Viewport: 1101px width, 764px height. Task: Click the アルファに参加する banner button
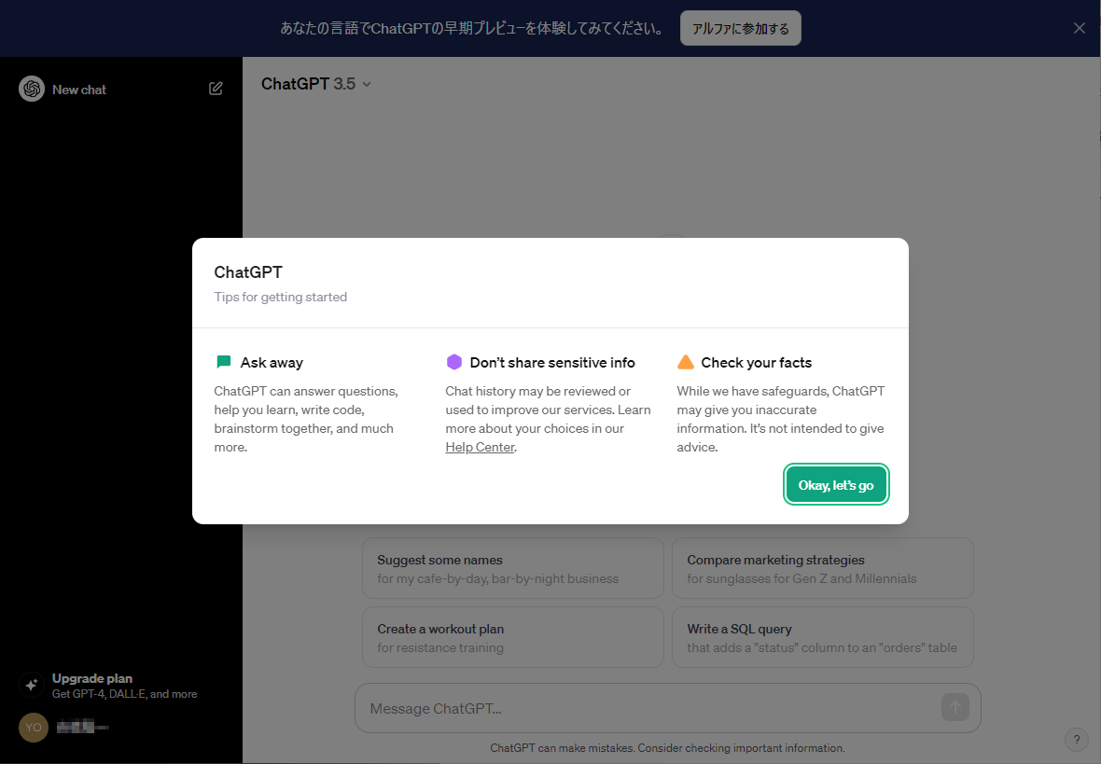740,28
